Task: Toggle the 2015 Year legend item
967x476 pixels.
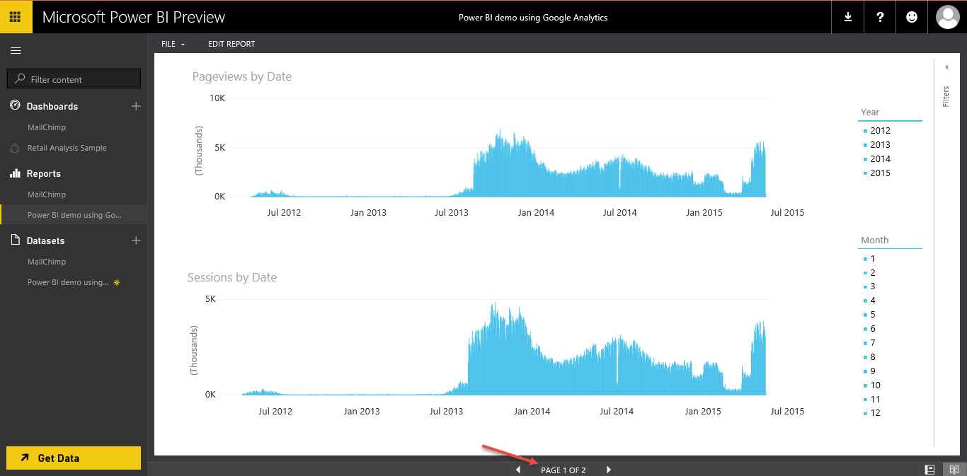Action: [879, 173]
